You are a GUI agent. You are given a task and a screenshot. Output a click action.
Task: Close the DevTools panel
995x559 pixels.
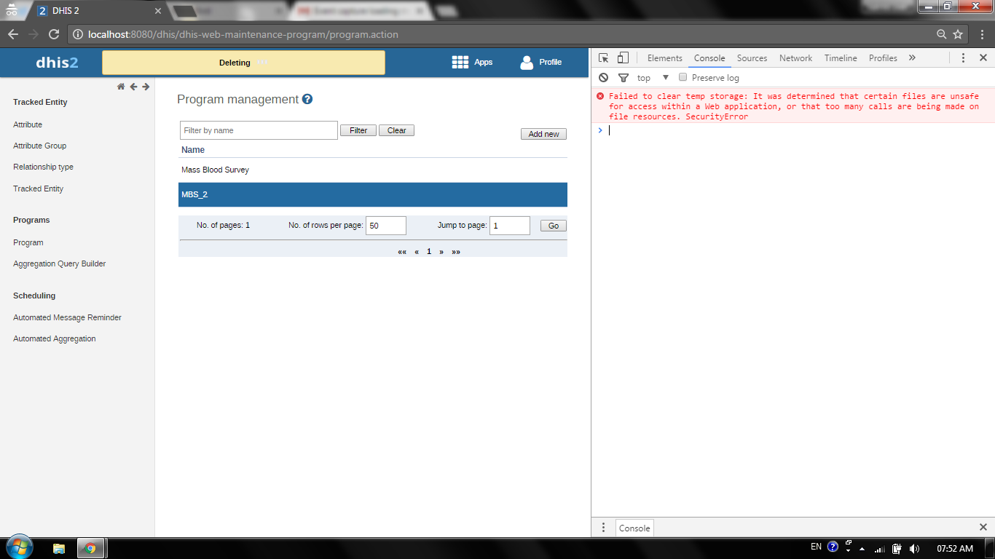point(983,58)
